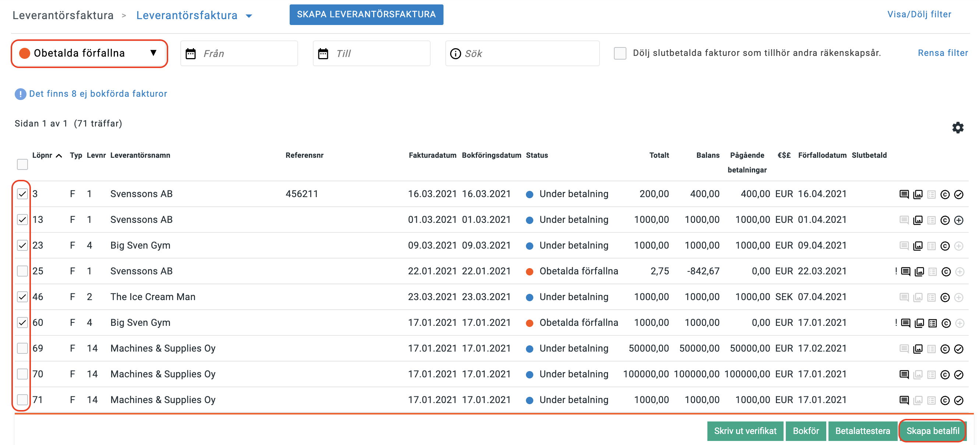Open table column settings gear icon
Screen dimensions: 979x445
coord(957,128)
